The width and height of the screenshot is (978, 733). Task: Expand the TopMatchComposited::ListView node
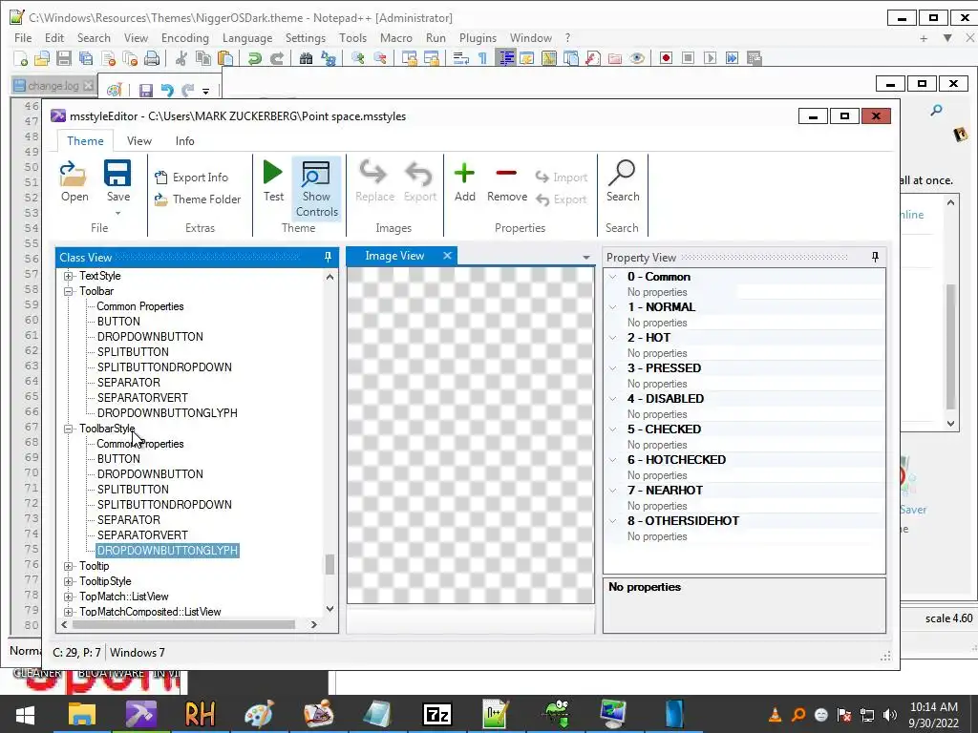pyautogui.click(x=68, y=612)
